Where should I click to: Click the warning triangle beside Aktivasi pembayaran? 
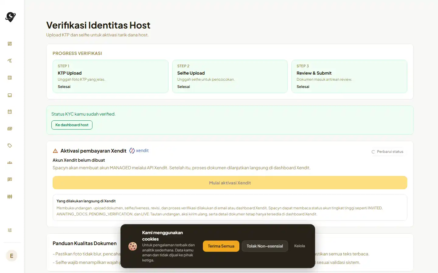point(55,151)
